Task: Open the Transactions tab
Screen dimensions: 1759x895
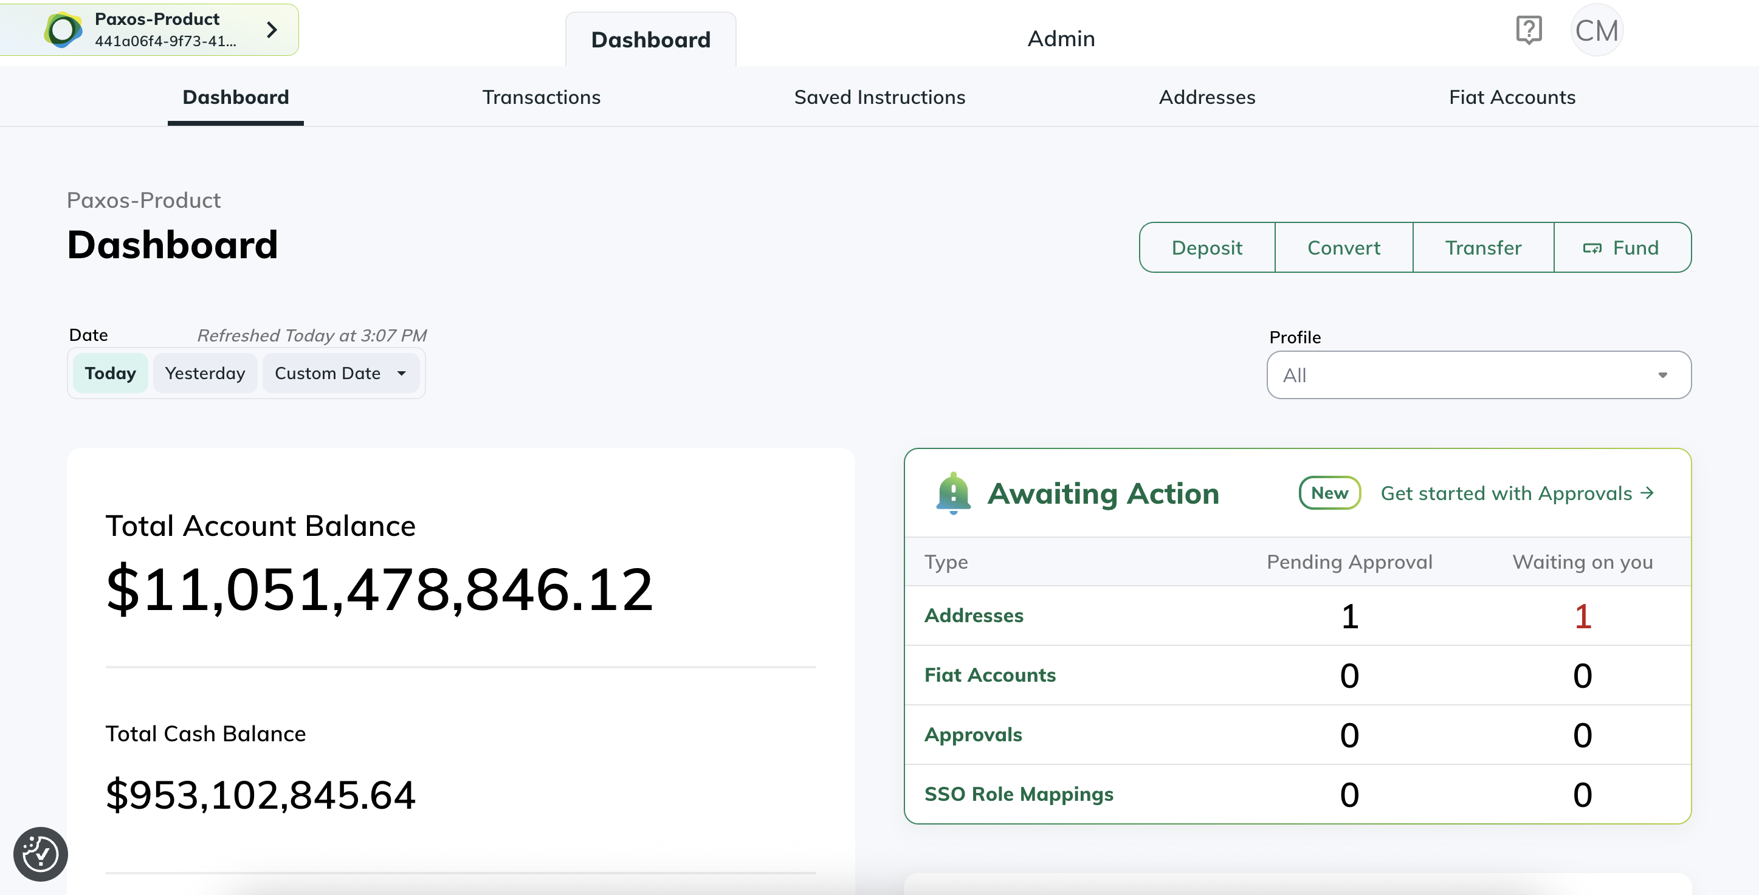Action: [541, 98]
